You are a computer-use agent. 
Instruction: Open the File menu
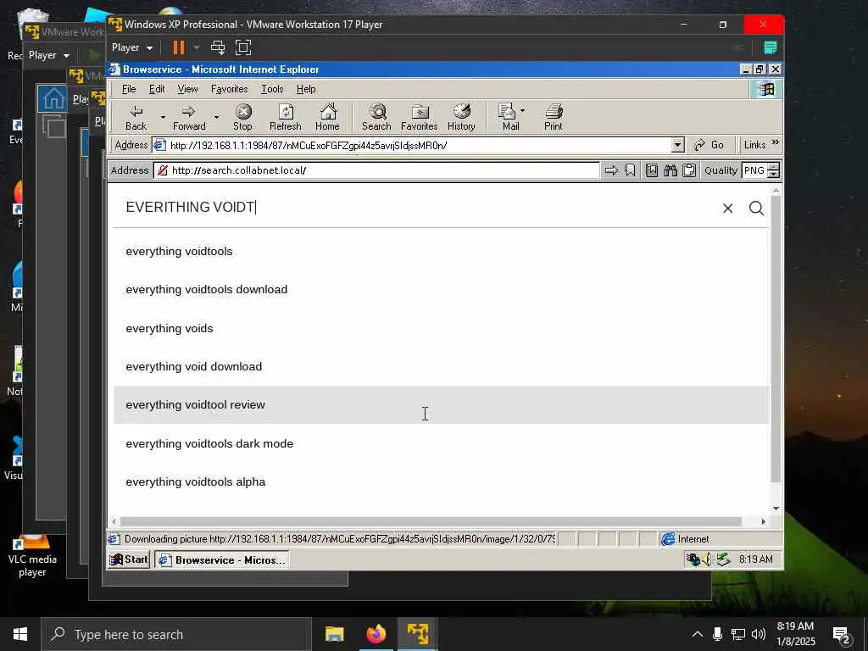(x=129, y=89)
